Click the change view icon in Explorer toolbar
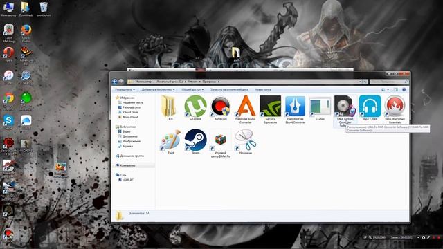The width and height of the screenshot is (443, 249). click(383, 89)
